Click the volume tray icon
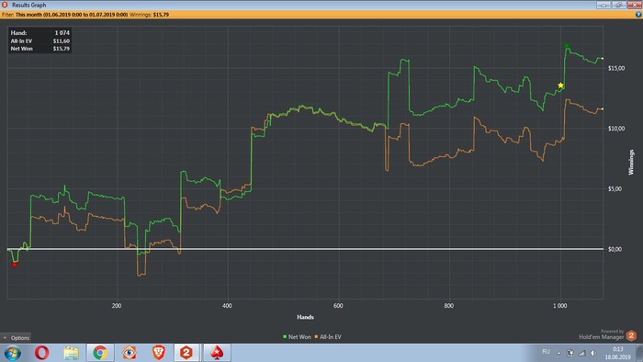643x362 pixels. click(x=593, y=353)
